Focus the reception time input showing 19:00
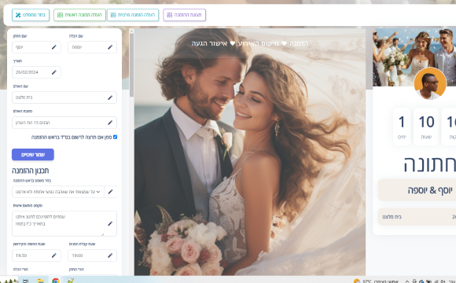 (92, 255)
